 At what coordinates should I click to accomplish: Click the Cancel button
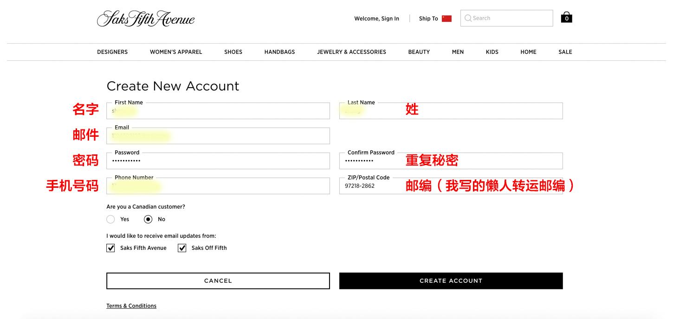point(218,281)
